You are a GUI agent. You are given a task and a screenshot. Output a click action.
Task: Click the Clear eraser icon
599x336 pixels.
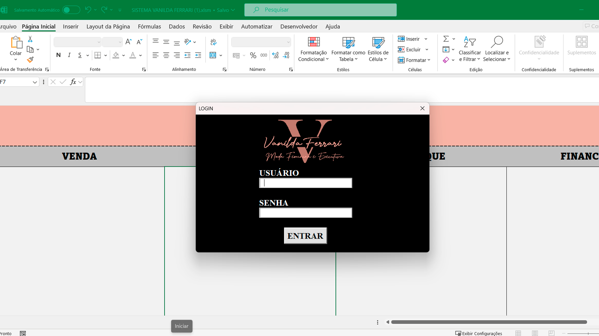(x=446, y=60)
